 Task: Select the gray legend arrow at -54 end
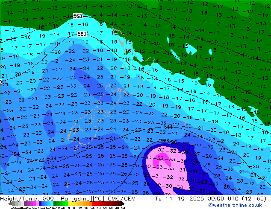click(10, 204)
